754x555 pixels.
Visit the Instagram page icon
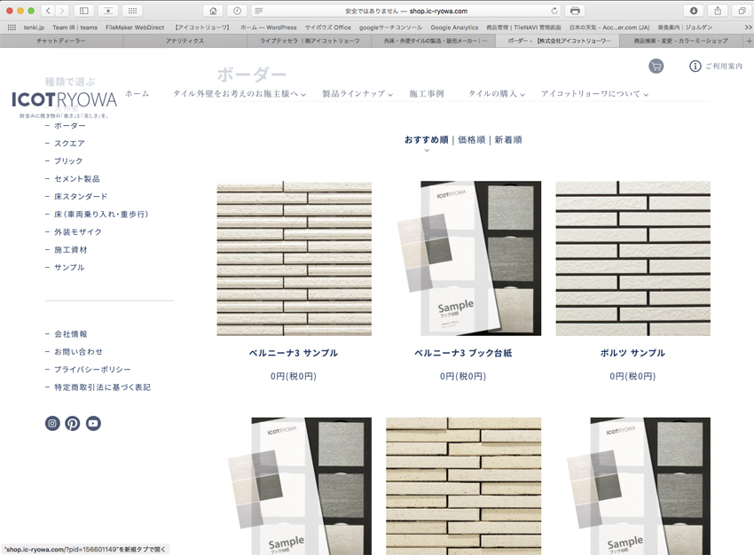click(52, 423)
